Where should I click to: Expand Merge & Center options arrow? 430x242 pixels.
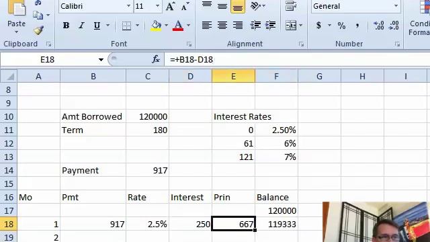click(301, 26)
